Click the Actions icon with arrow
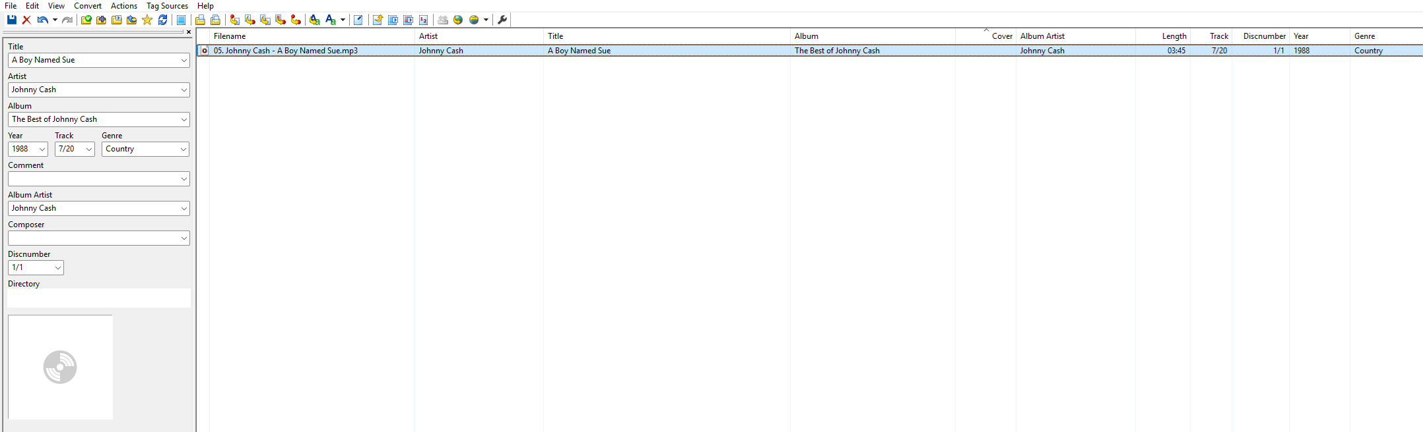The height and width of the screenshot is (432, 1423). pyautogui.click(x=314, y=20)
